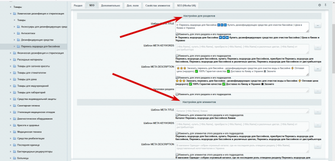The height and width of the screenshot is (161, 335).
Task: Open the settings gear icon above the form
Action: (x=320, y=5)
